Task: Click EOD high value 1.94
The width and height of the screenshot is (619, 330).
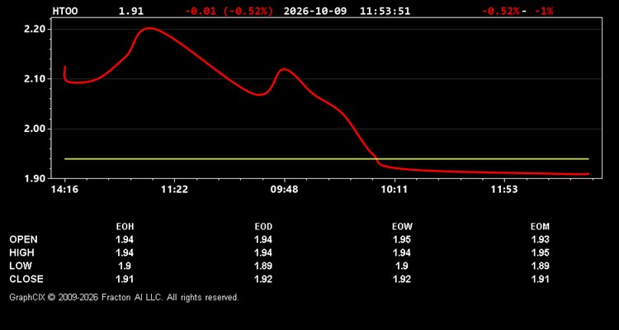Action: (x=263, y=252)
